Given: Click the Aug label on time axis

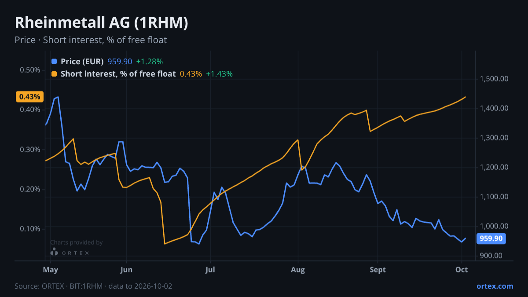Looking at the screenshot, I should point(298,269).
